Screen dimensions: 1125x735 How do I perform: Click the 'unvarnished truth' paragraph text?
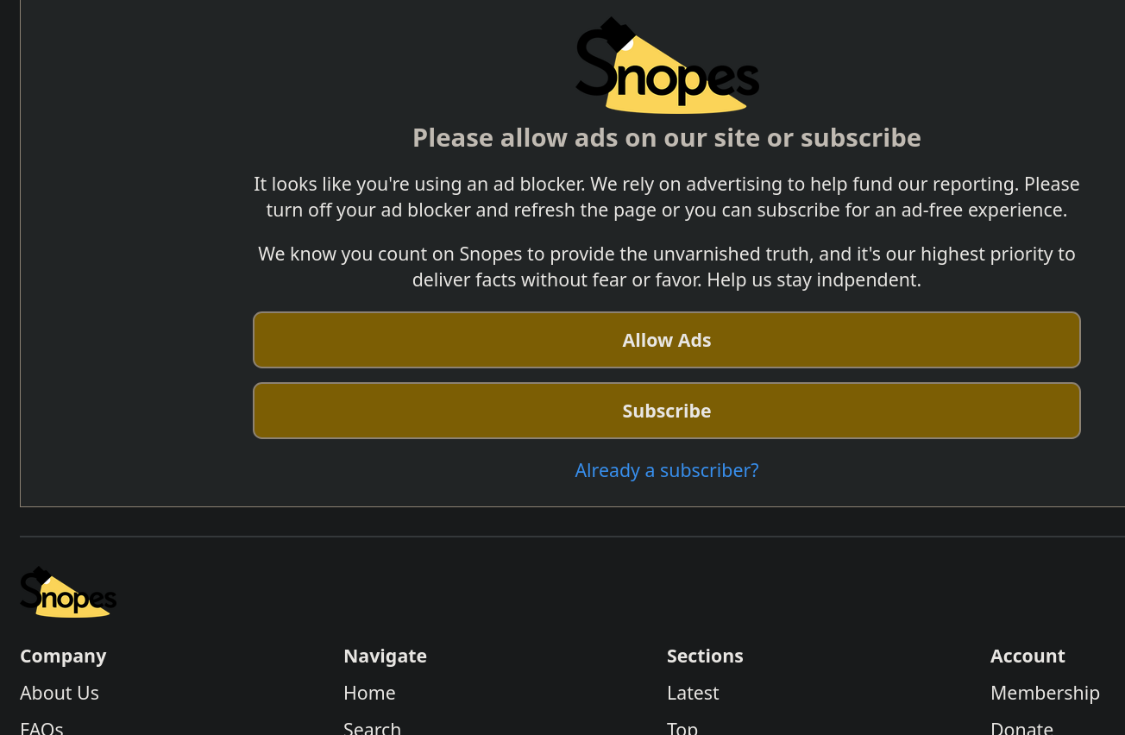click(x=667, y=267)
